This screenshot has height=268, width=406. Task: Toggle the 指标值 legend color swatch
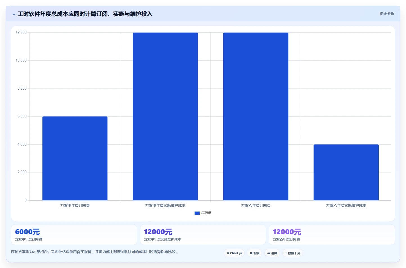click(x=197, y=213)
